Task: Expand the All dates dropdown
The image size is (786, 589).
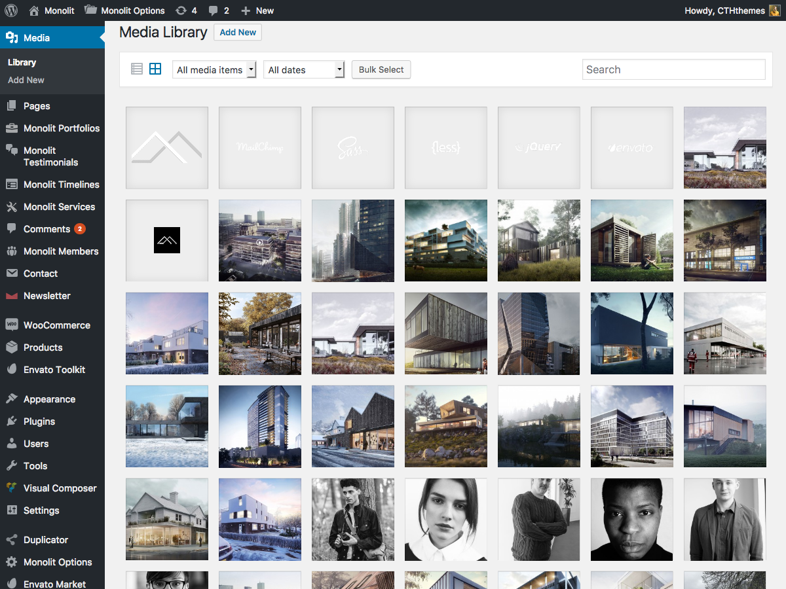Action: click(x=303, y=70)
